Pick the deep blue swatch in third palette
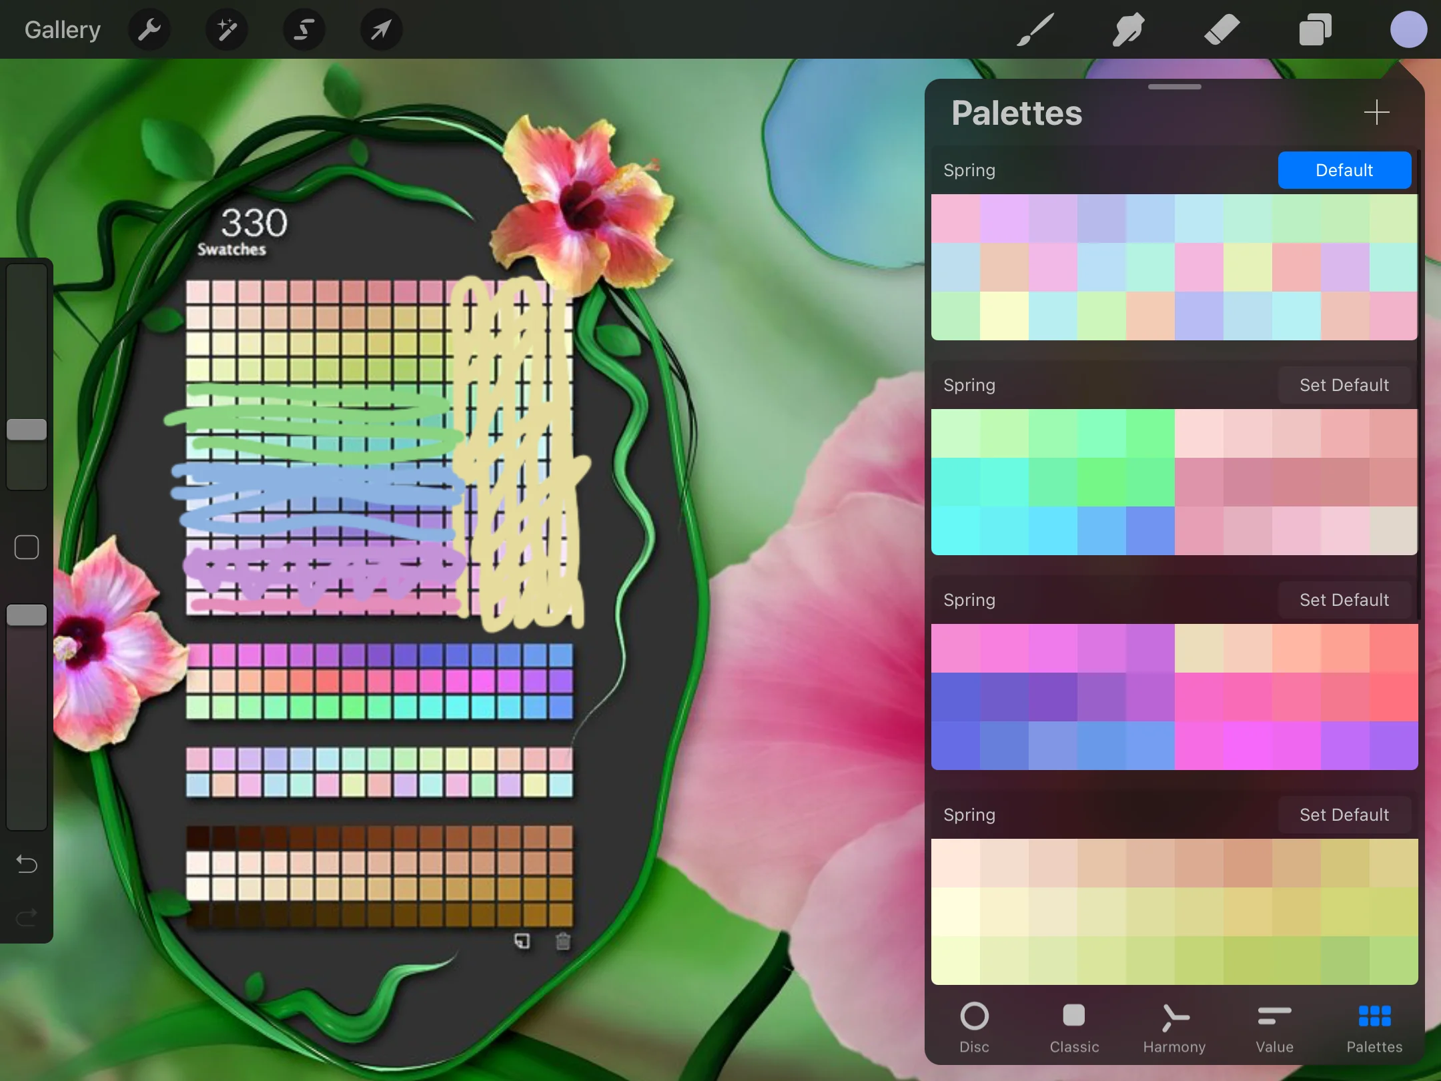Viewport: 1441px width, 1081px height. [x=955, y=697]
